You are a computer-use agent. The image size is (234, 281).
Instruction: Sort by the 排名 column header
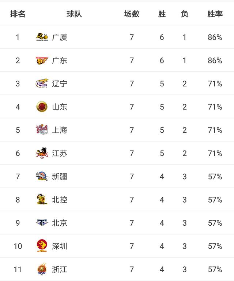point(18,14)
